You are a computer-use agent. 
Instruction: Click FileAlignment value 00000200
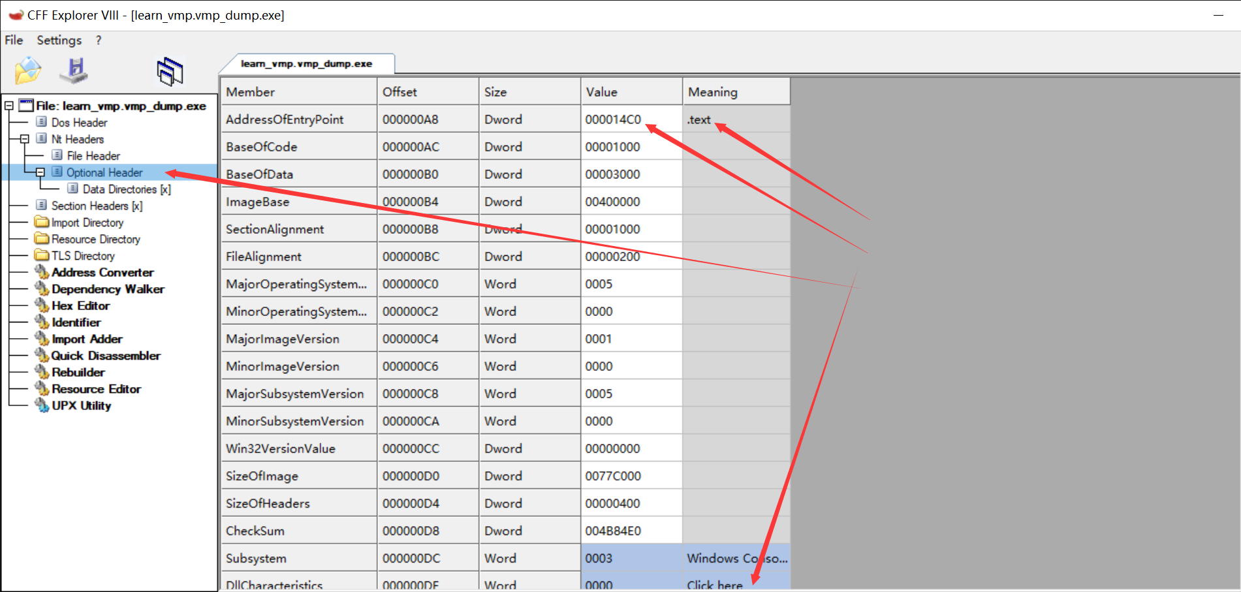click(632, 257)
